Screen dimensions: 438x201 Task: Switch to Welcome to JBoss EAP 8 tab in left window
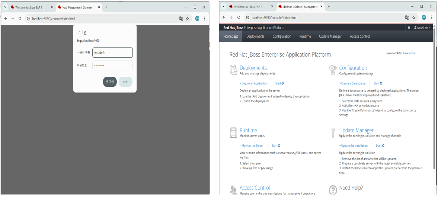[x=29, y=7]
